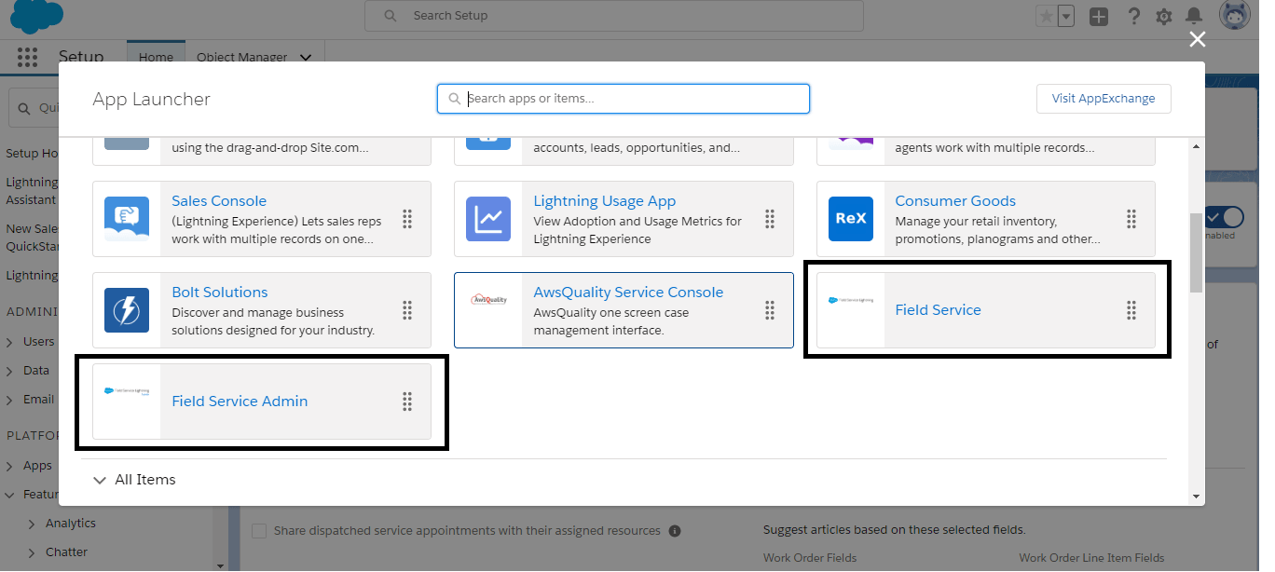Open the setup gear icon
The height and width of the screenshot is (572, 1275).
tap(1164, 17)
